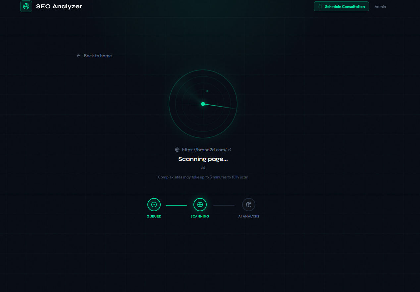Click the 3s elapsed timer text
Viewport: 420px width, 292px height.
(203, 168)
